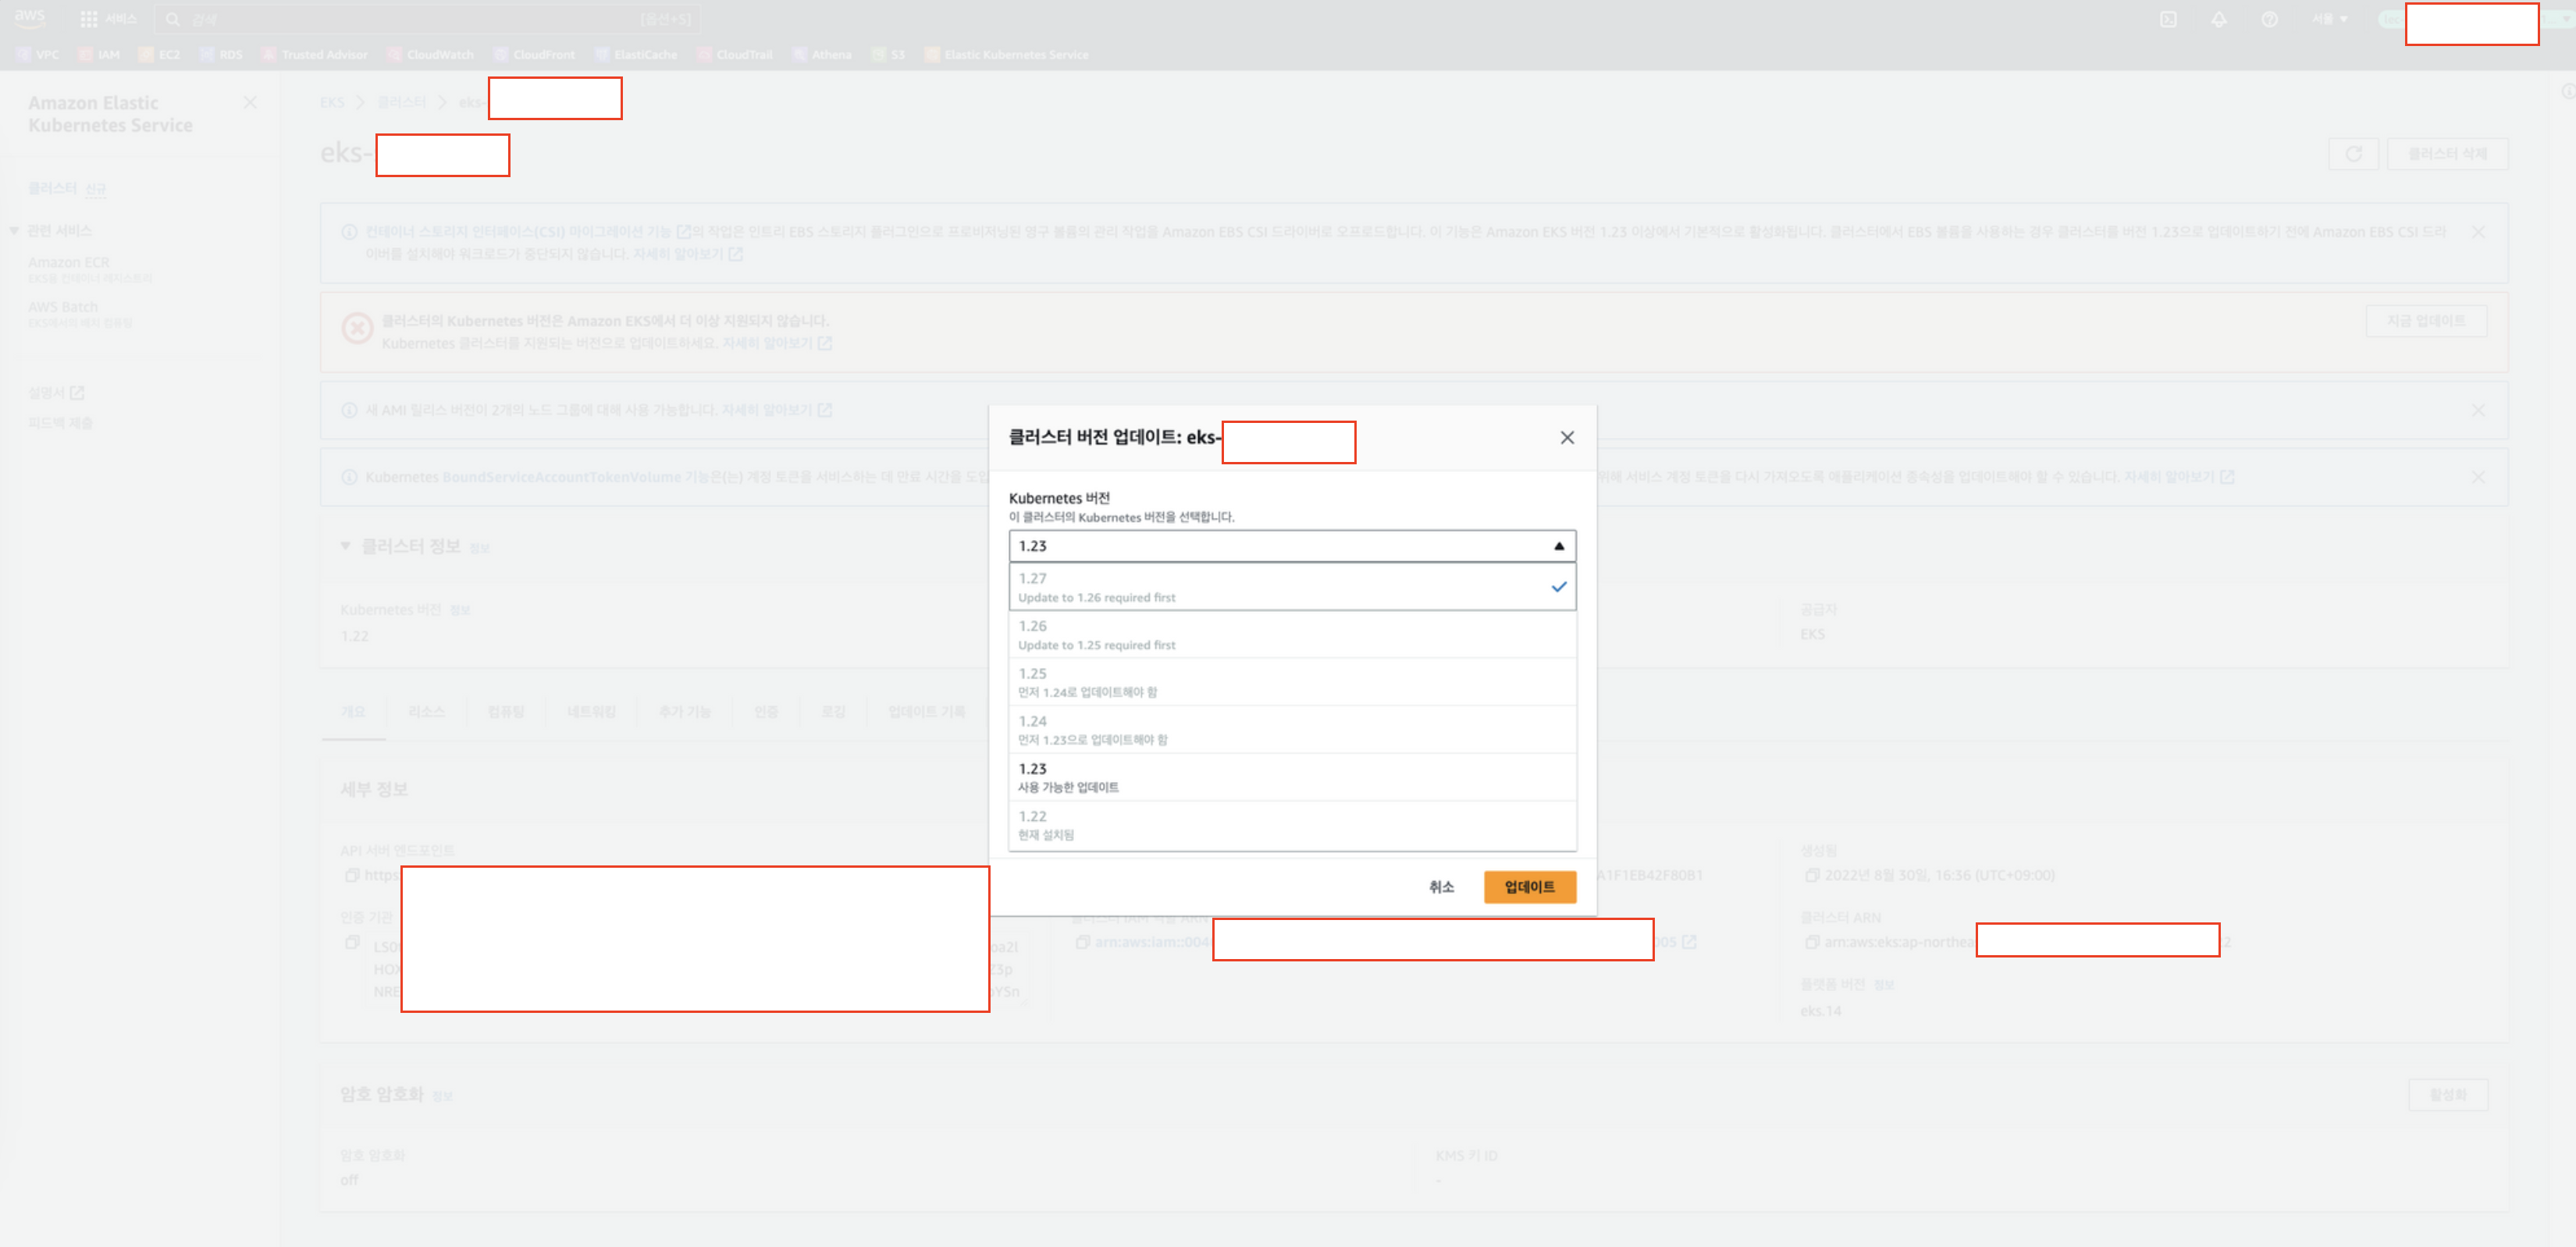2576x1247 pixels.
Task: Open the CloudShell icon in top bar
Action: [2167, 19]
